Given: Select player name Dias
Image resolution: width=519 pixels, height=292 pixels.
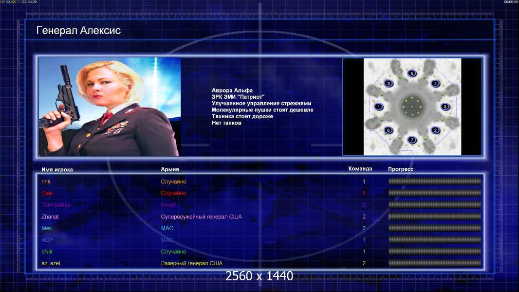Looking at the screenshot, I should tap(47, 193).
